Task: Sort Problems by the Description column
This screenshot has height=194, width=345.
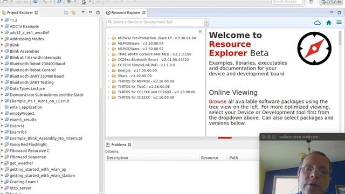Action: (152, 158)
